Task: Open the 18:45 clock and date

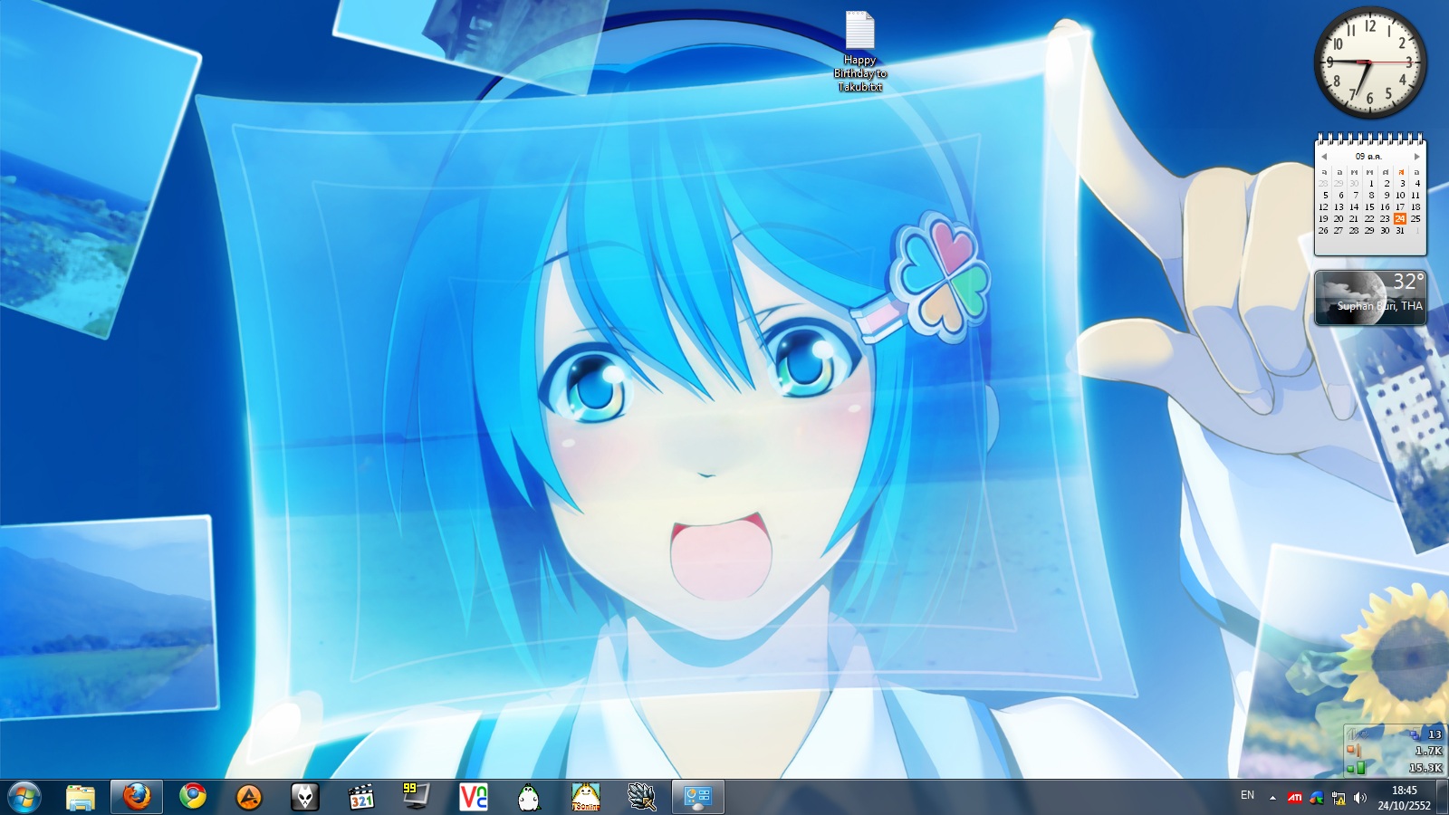Action: click(1405, 798)
